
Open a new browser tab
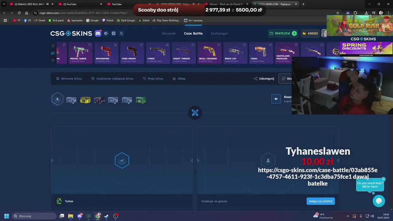tap(303, 4)
